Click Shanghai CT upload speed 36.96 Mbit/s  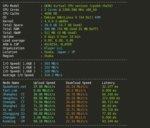pos(44,94)
